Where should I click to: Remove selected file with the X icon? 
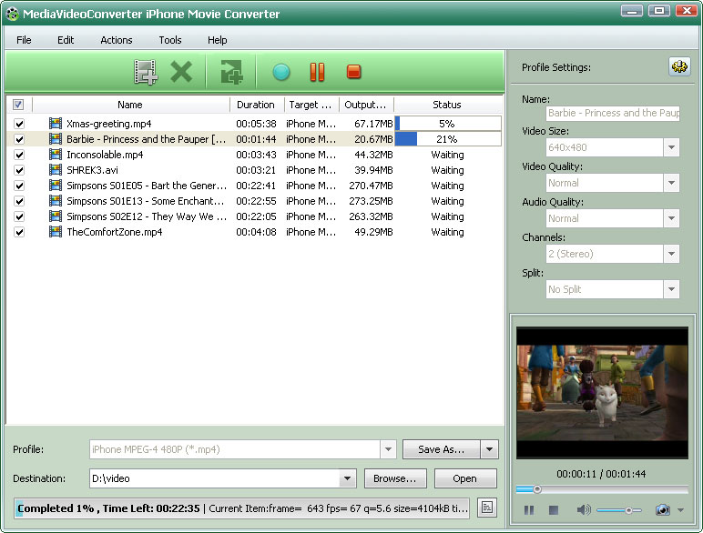point(181,72)
